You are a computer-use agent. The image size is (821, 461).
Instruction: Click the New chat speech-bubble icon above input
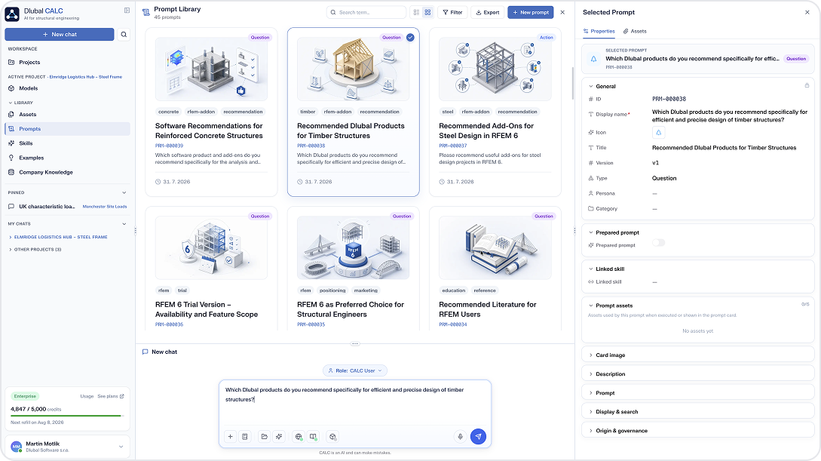tap(145, 352)
